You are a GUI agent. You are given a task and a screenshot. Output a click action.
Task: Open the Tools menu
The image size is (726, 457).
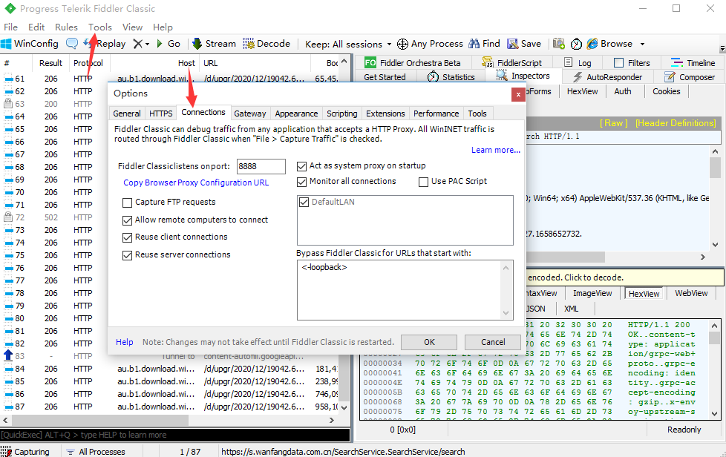(100, 27)
